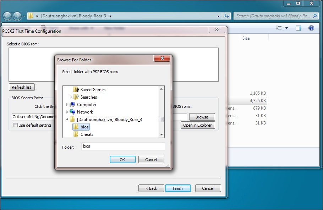Select the 1,105 KB file row

[x=247, y=93]
